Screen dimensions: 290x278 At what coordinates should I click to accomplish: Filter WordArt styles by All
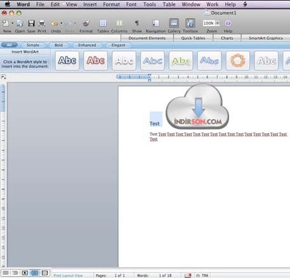tap(10, 45)
